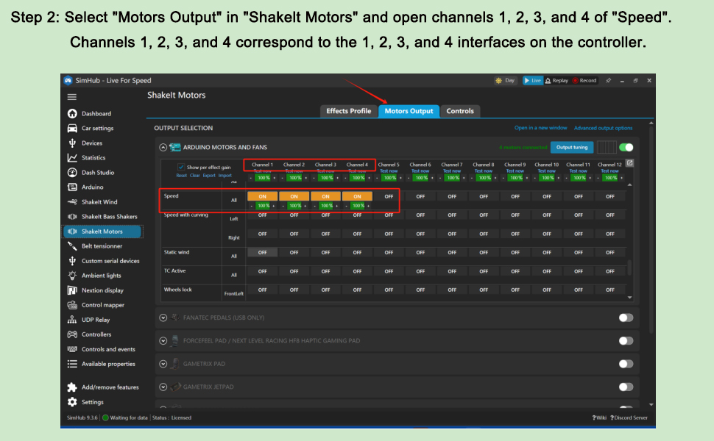The height and width of the screenshot is (441, 714).
Task: Toggle the Arduino Motors and Fans switch
Action: [x=626, y=147]
